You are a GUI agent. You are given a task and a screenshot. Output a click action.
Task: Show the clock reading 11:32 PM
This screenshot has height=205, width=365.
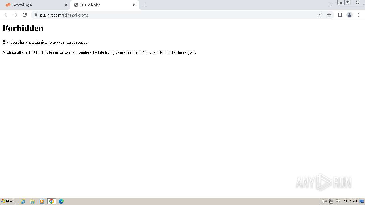(350, 201)
